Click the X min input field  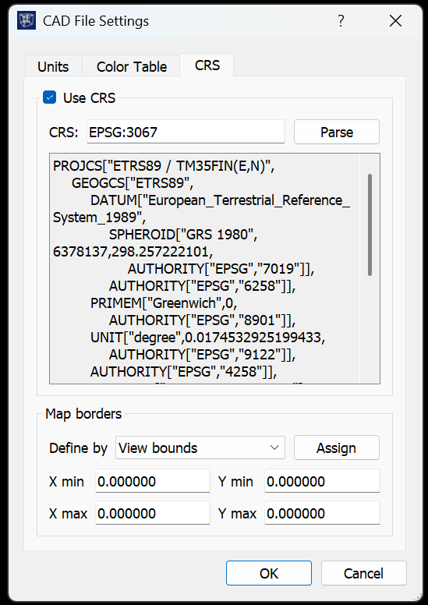pyautogui.click(x=153, y=481)
